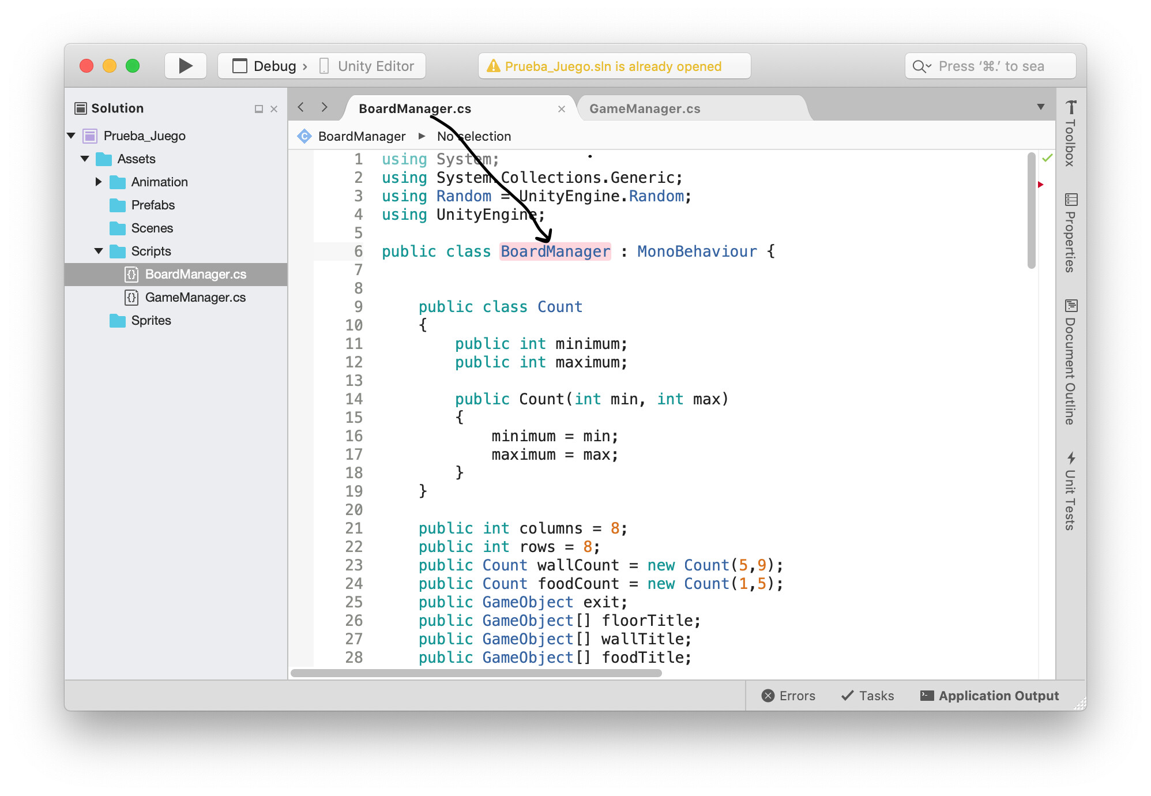1151x796 pixels.
Task: Navigate forward with right arrow
Action: pos(325,107)
